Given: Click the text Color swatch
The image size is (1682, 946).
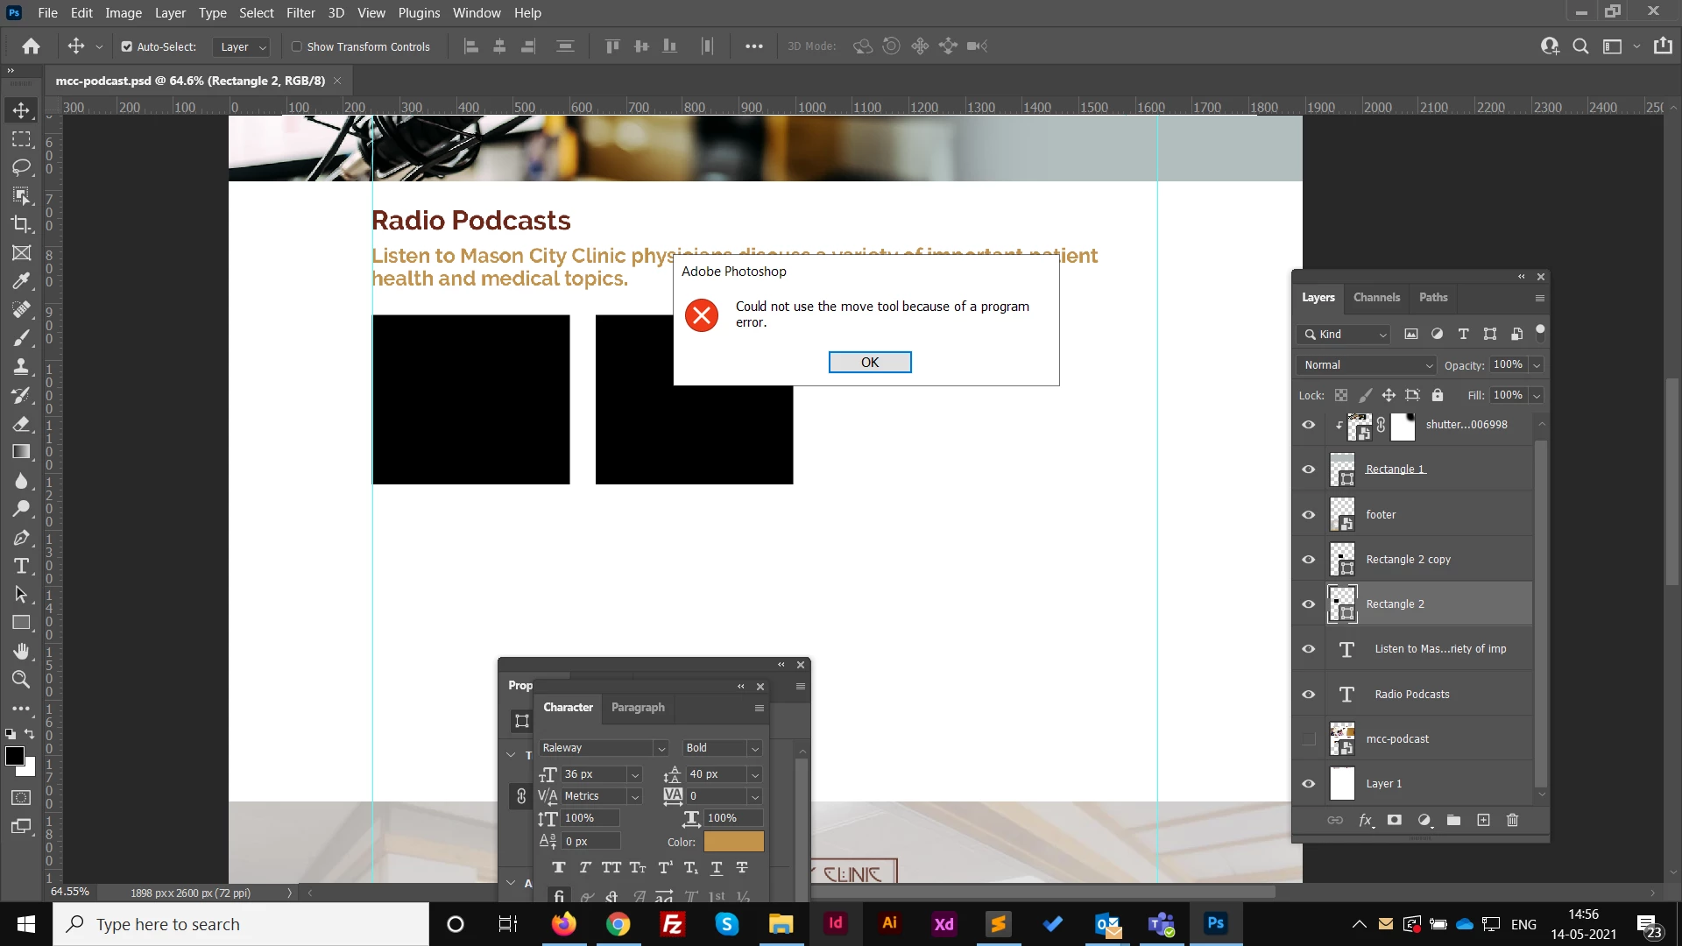Looking at the screenshot, I should 733,842.
